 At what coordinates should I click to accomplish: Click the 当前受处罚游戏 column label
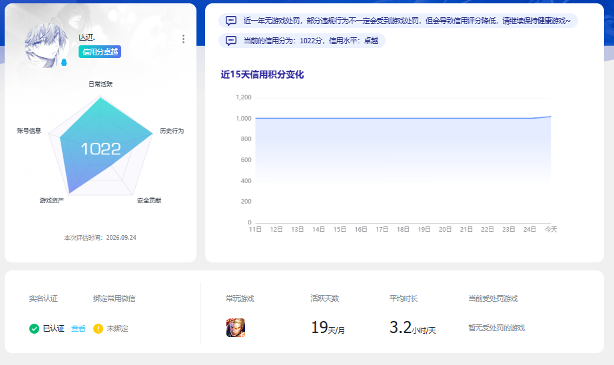[x=493, y=298]
